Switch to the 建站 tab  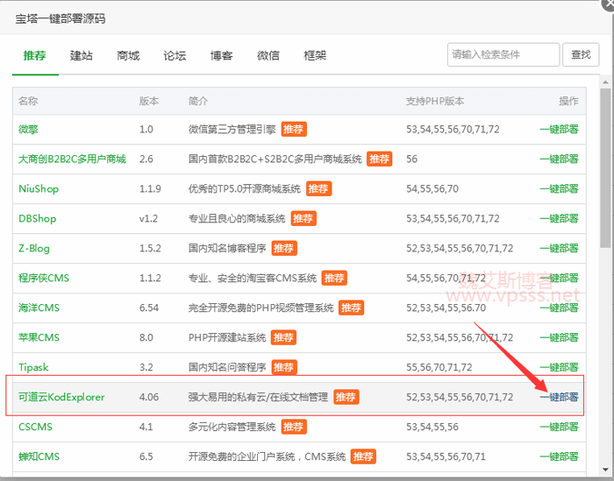pos(82,55)
